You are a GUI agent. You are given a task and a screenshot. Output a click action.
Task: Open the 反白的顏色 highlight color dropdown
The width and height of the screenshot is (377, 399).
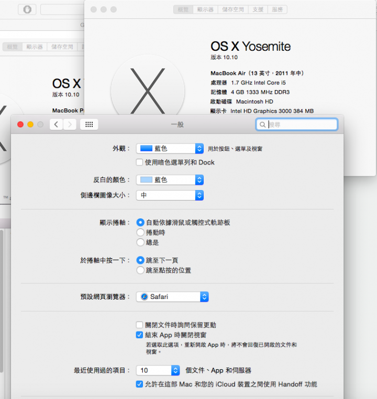click(x=170, y=180)
